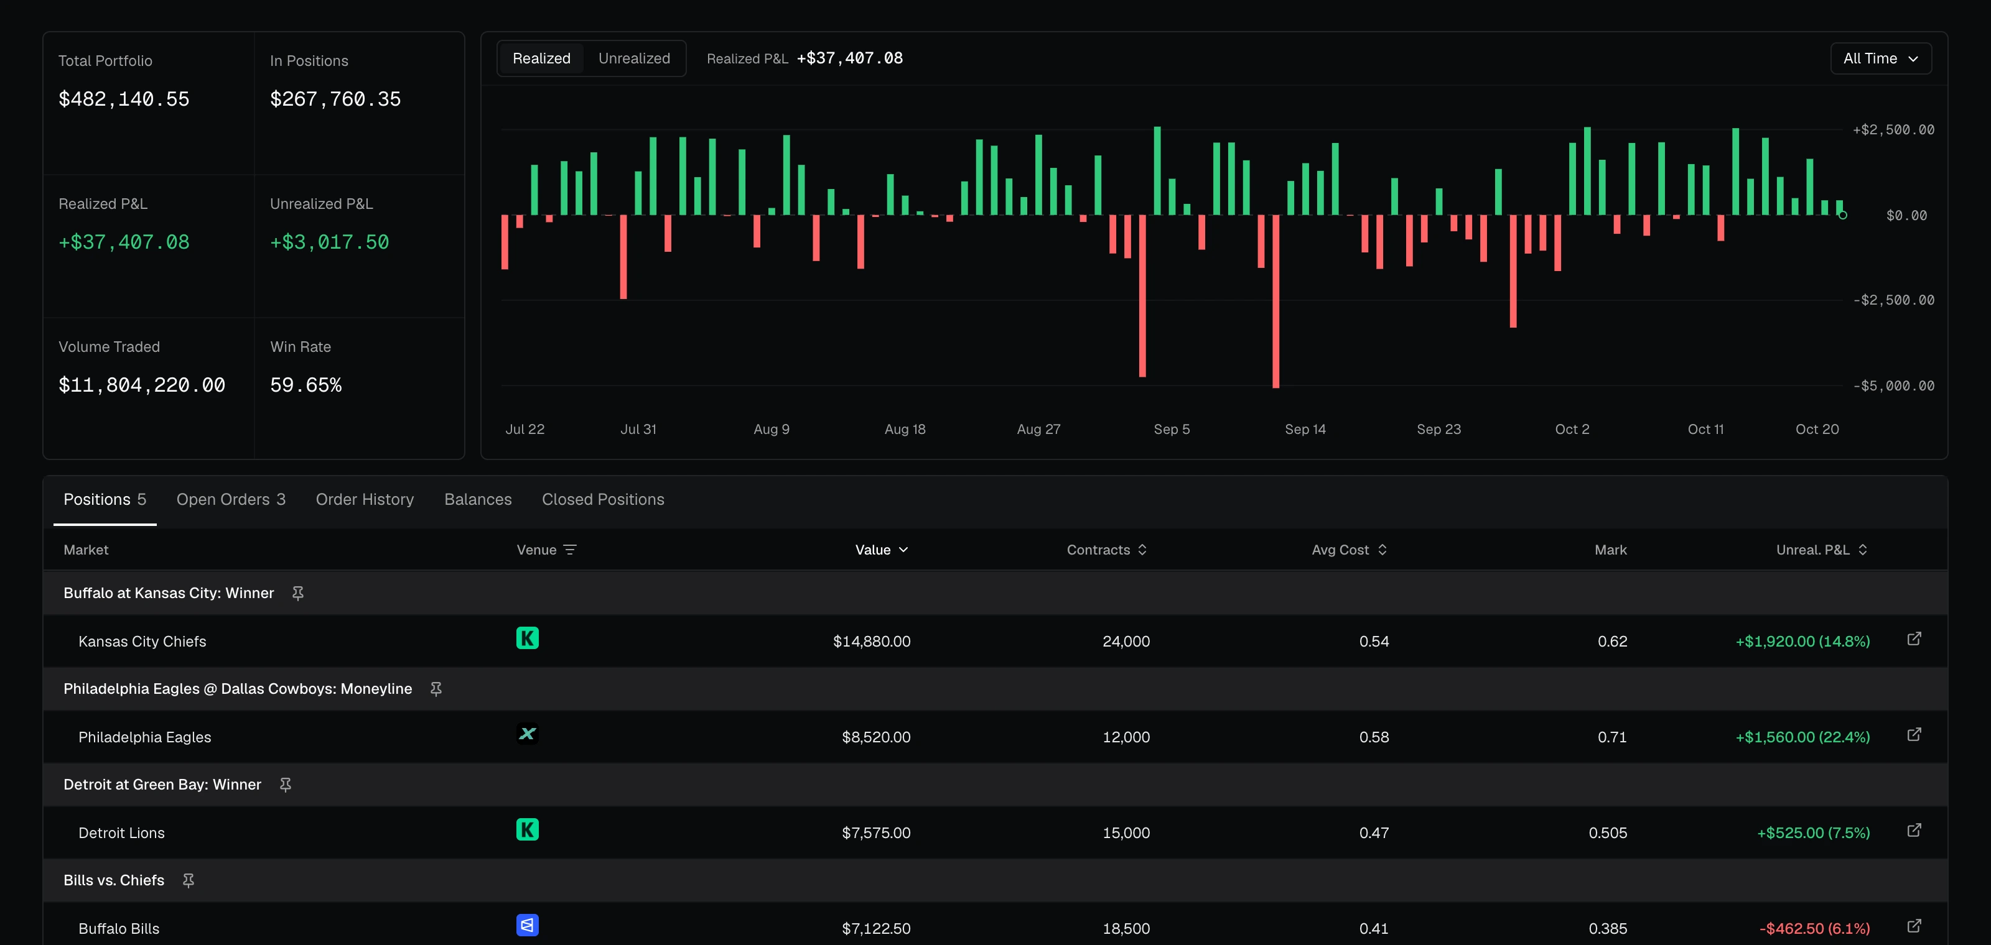The width and height of the screenshot is (1991, 945).
Task: Pin the Detroit at Green Bay: Winner market
Action: pyautogui.click(x=285, y=785)
